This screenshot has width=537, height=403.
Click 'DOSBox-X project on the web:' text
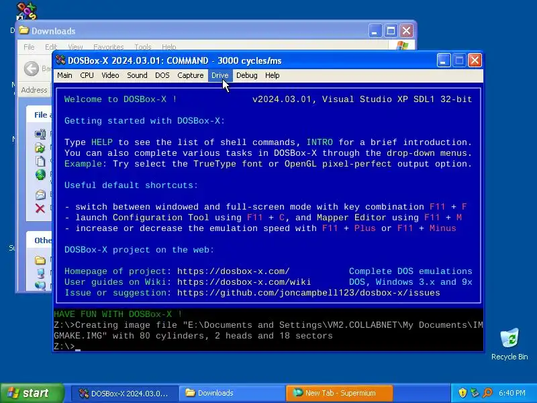140,250
